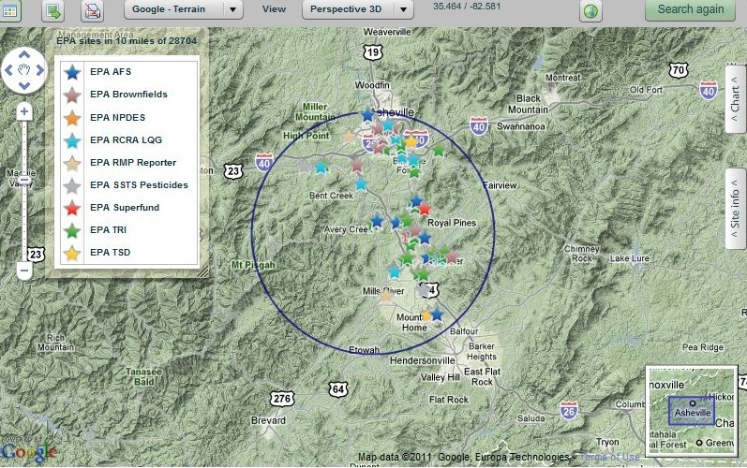Click the EPA NPDES legend label
747x468 pixels.
[x=118, y=117]
